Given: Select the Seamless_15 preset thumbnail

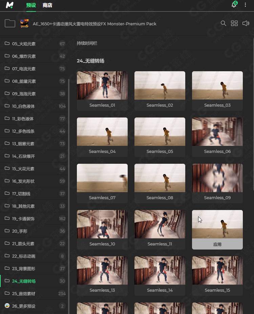Looking at the screenshot, I should (x=217, y=270).
